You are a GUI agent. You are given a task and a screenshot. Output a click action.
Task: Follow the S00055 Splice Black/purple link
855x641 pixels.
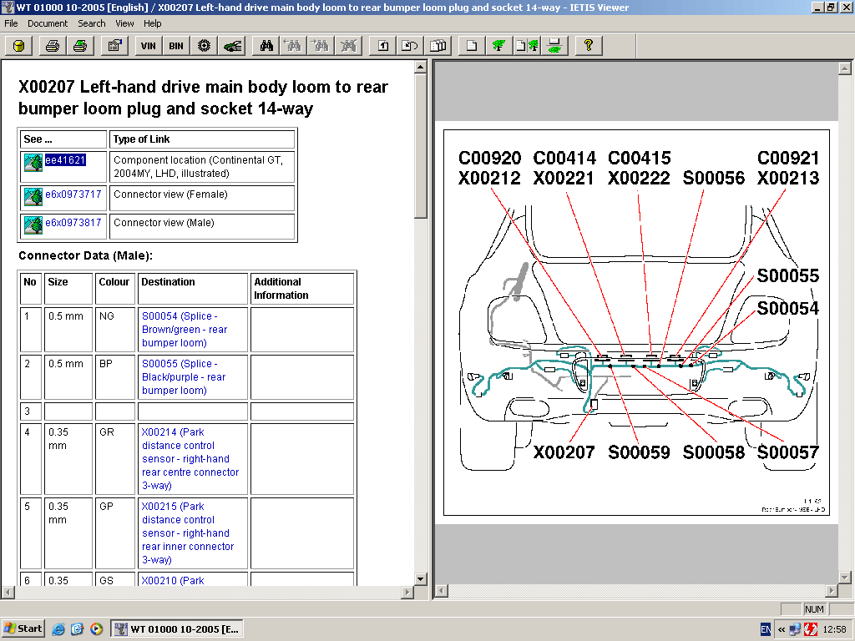[x=183, y=376]
